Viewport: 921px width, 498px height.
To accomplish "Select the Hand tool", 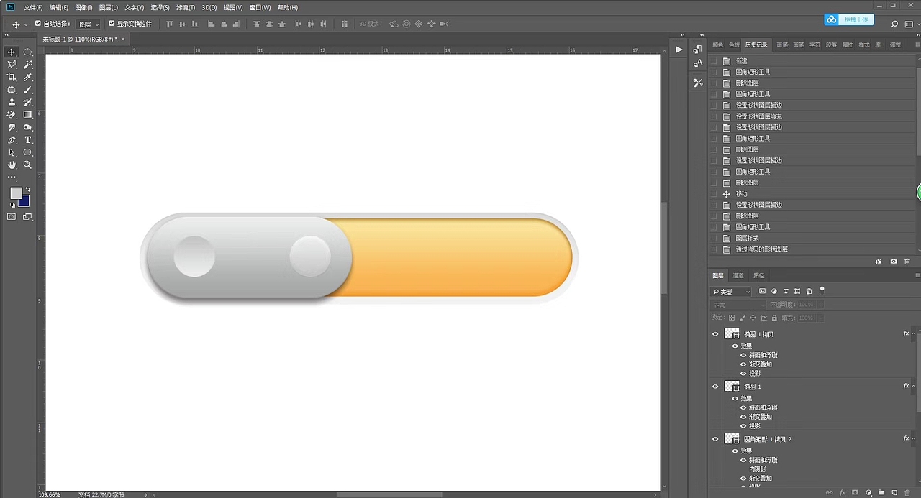I will click(x=12, y=165).
